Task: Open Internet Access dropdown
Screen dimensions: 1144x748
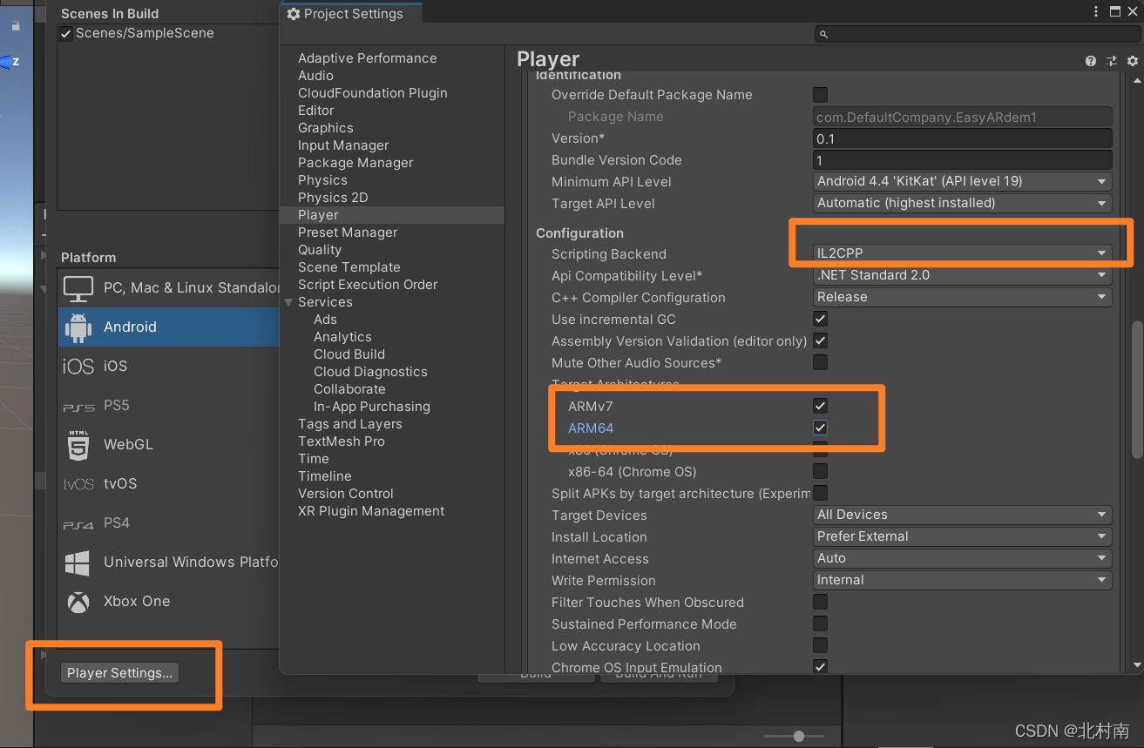Action: pos(962,558)
